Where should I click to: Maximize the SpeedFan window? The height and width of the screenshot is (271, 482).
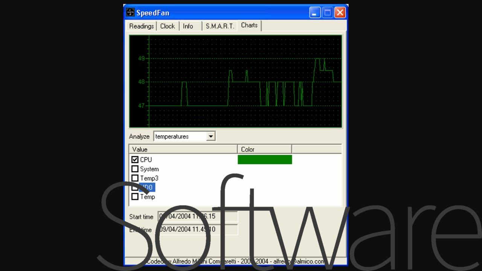328,12
